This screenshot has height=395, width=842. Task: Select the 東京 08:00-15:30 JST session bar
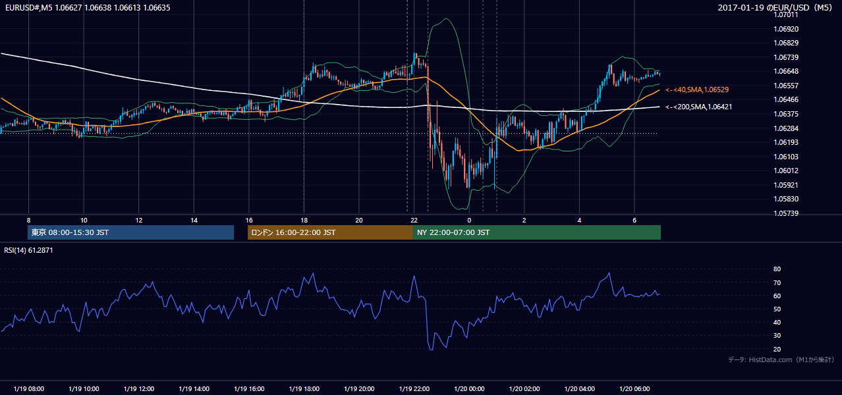tap(131, 232)
